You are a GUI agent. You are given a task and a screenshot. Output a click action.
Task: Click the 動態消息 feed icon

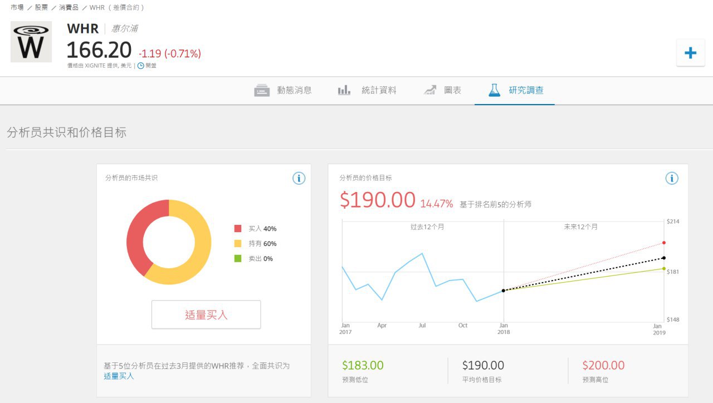[262, 90]
